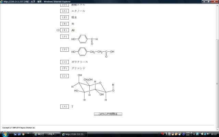219x137 pixels.
Task: Click the Show Desktop quick launch icon
Action: coord(15,134)
